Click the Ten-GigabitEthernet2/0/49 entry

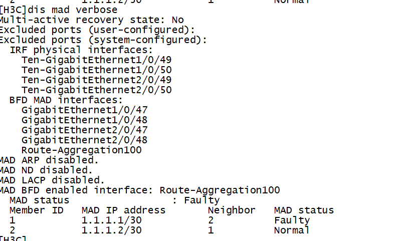(96, 80)
